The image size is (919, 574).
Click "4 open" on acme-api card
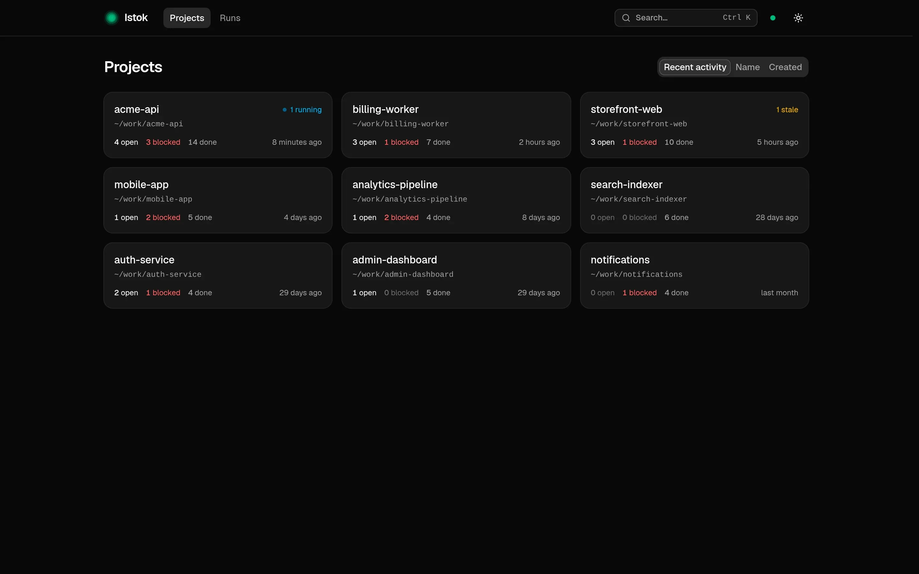126,142
